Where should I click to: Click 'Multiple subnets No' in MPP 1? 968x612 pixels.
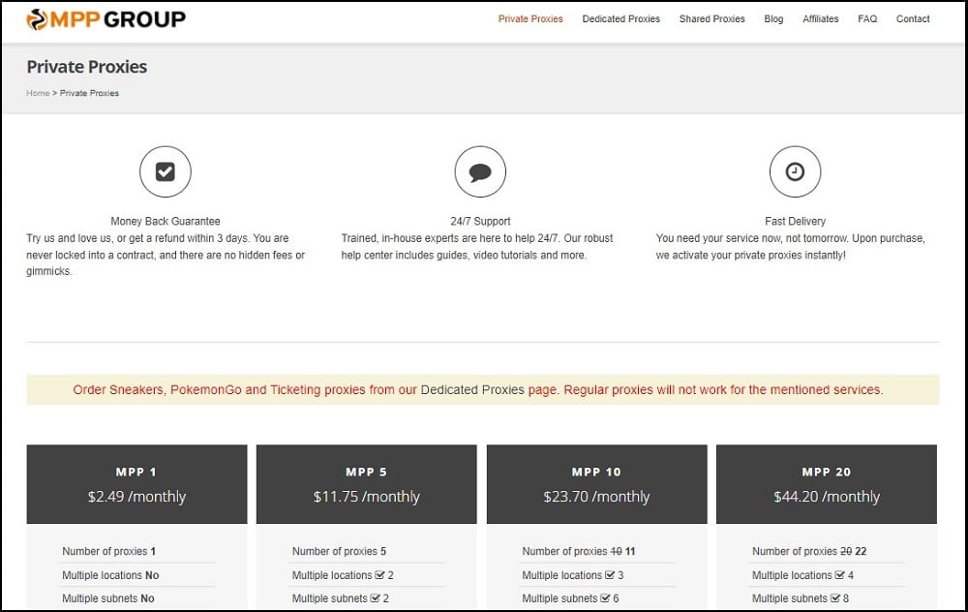click(x=108, y=598)
